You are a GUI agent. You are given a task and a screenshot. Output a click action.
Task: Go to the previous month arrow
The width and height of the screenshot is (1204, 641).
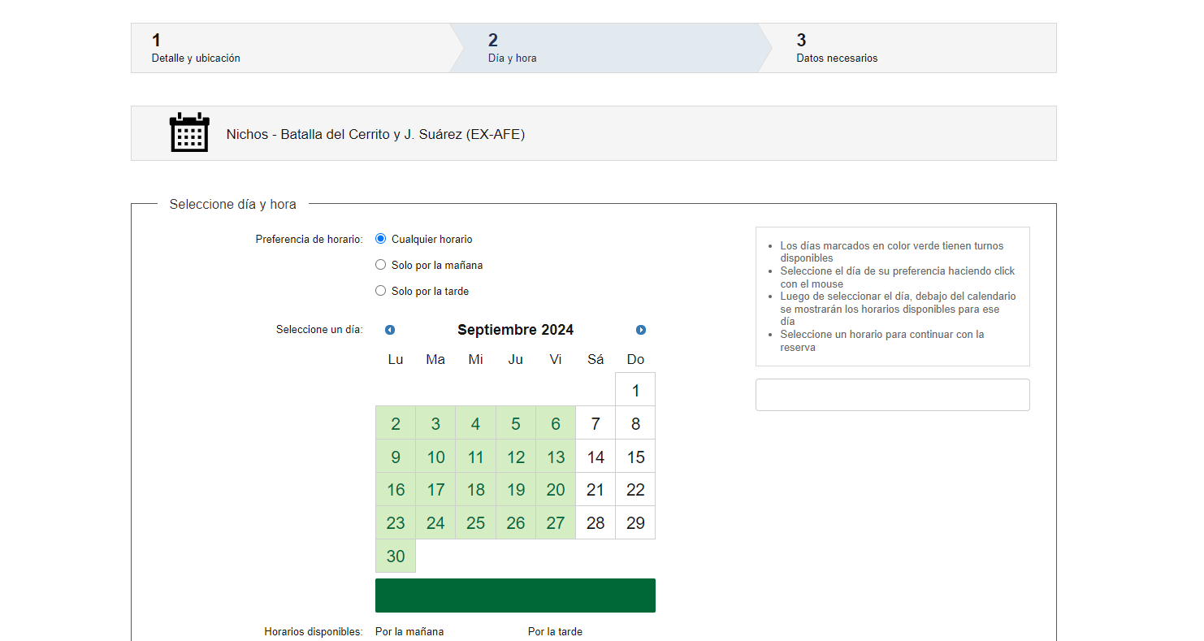(x=390, y=330)
